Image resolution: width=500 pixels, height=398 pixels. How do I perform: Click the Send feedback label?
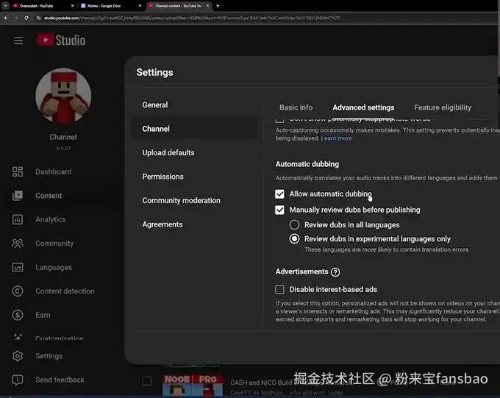(60, 380)
